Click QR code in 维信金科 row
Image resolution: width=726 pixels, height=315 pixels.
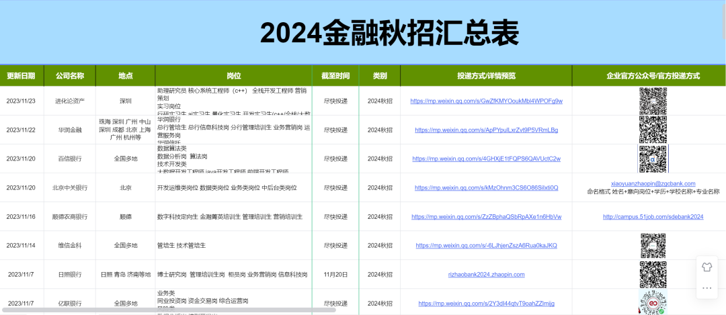pyautogui.click(x=653, y=246)
